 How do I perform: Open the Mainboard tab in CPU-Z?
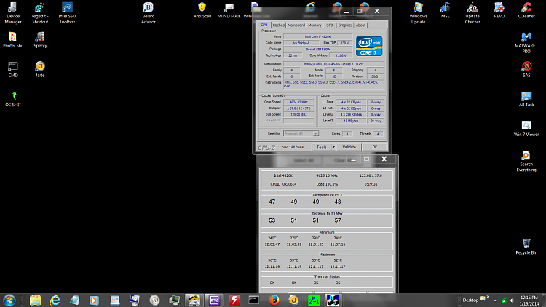coord(296,25)
